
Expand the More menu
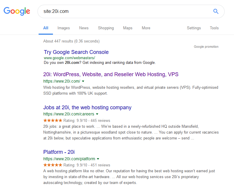click(146, 28)
